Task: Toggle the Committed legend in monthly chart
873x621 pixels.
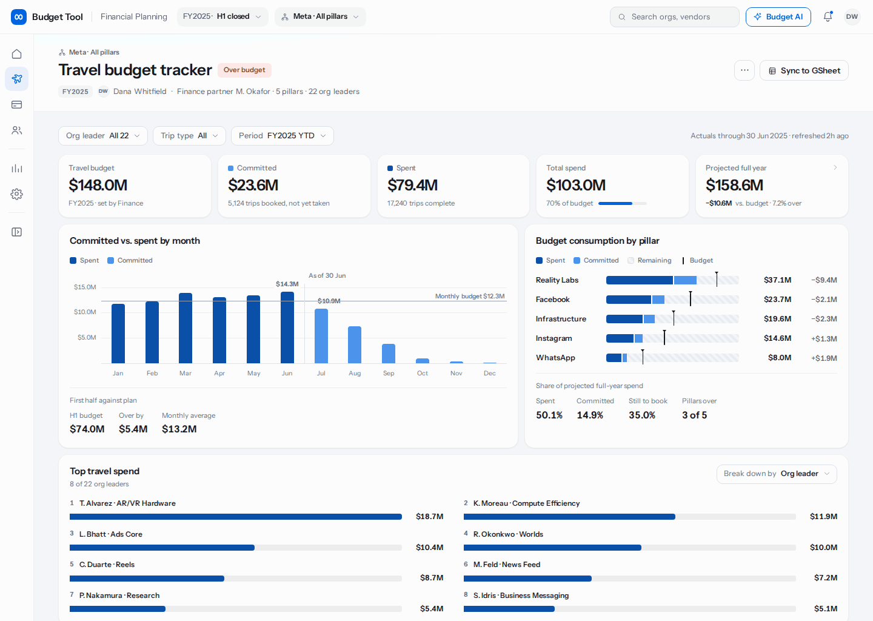Action: point(130,261)
